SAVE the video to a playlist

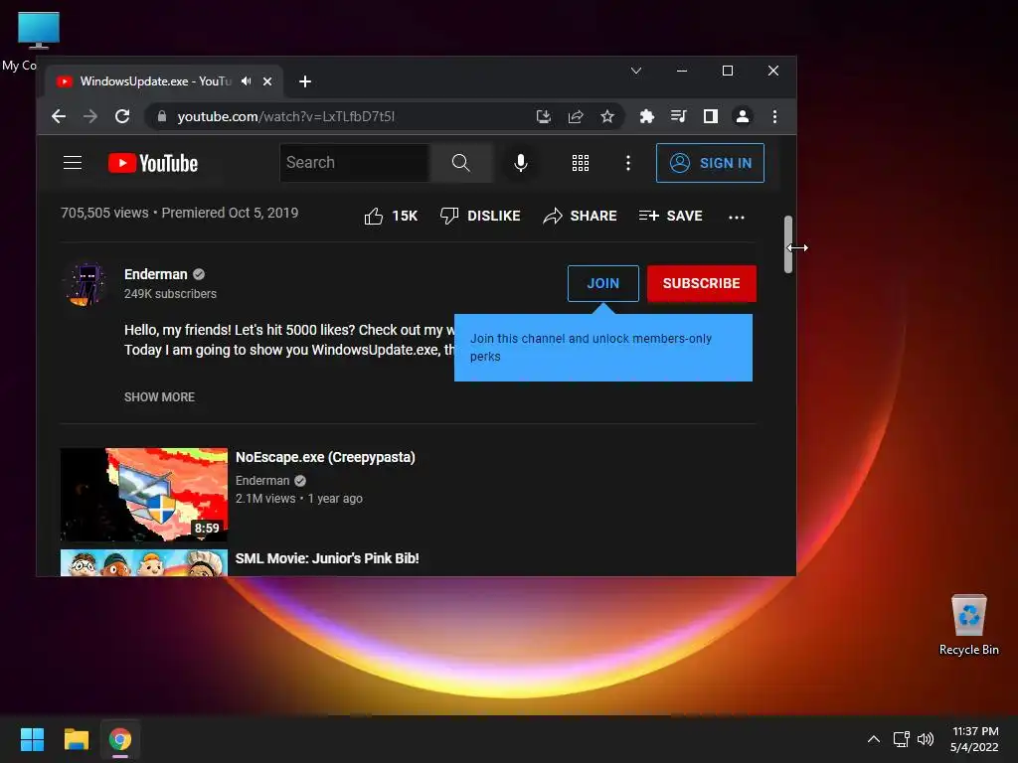point(671,216)
